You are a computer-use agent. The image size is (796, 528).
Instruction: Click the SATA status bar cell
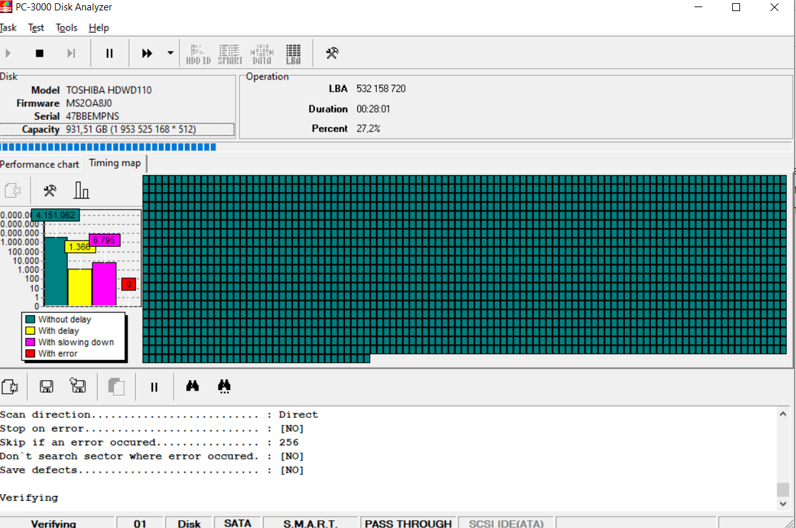click(238, 523)
